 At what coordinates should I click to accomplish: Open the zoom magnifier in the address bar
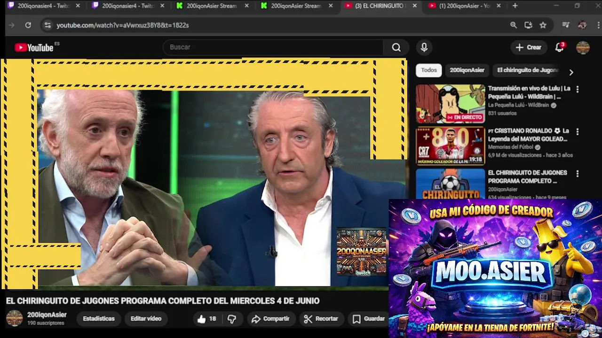click(x=514, y=25)
